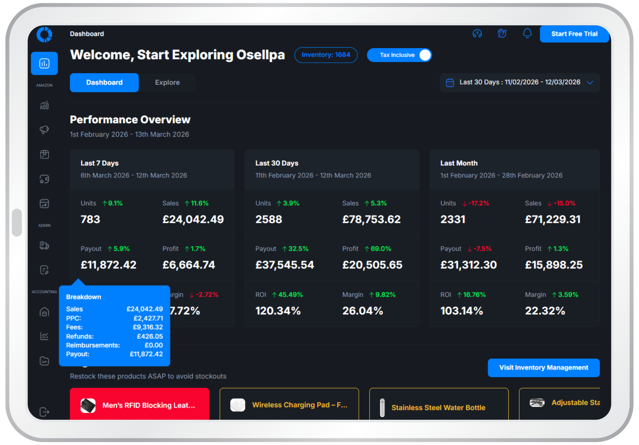Click the Start Free Trial button
639x445 pixels.
click(x=574, y=34)
